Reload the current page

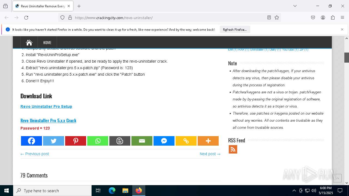(x=26, y=17)
